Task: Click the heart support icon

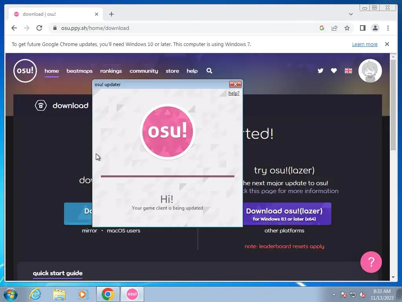Action: click(x=334, y=71)
